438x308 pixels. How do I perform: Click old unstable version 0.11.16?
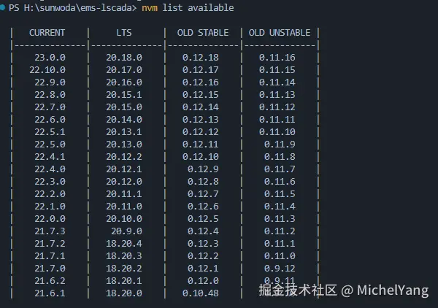click(277, 57)
